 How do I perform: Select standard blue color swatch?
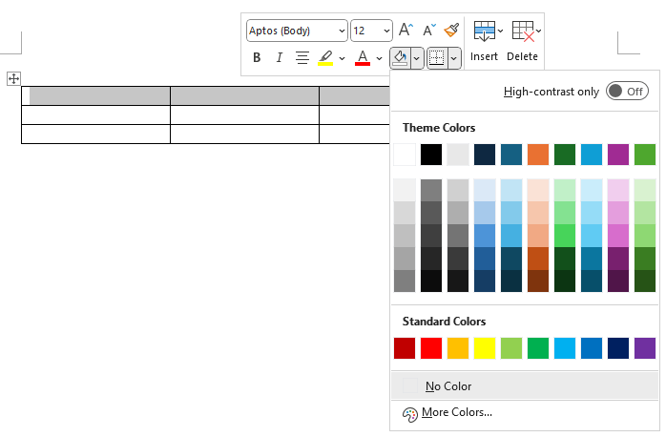[592, 348]
